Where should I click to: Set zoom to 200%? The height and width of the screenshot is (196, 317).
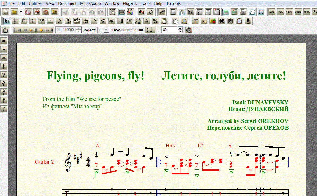tap(298, 12)
